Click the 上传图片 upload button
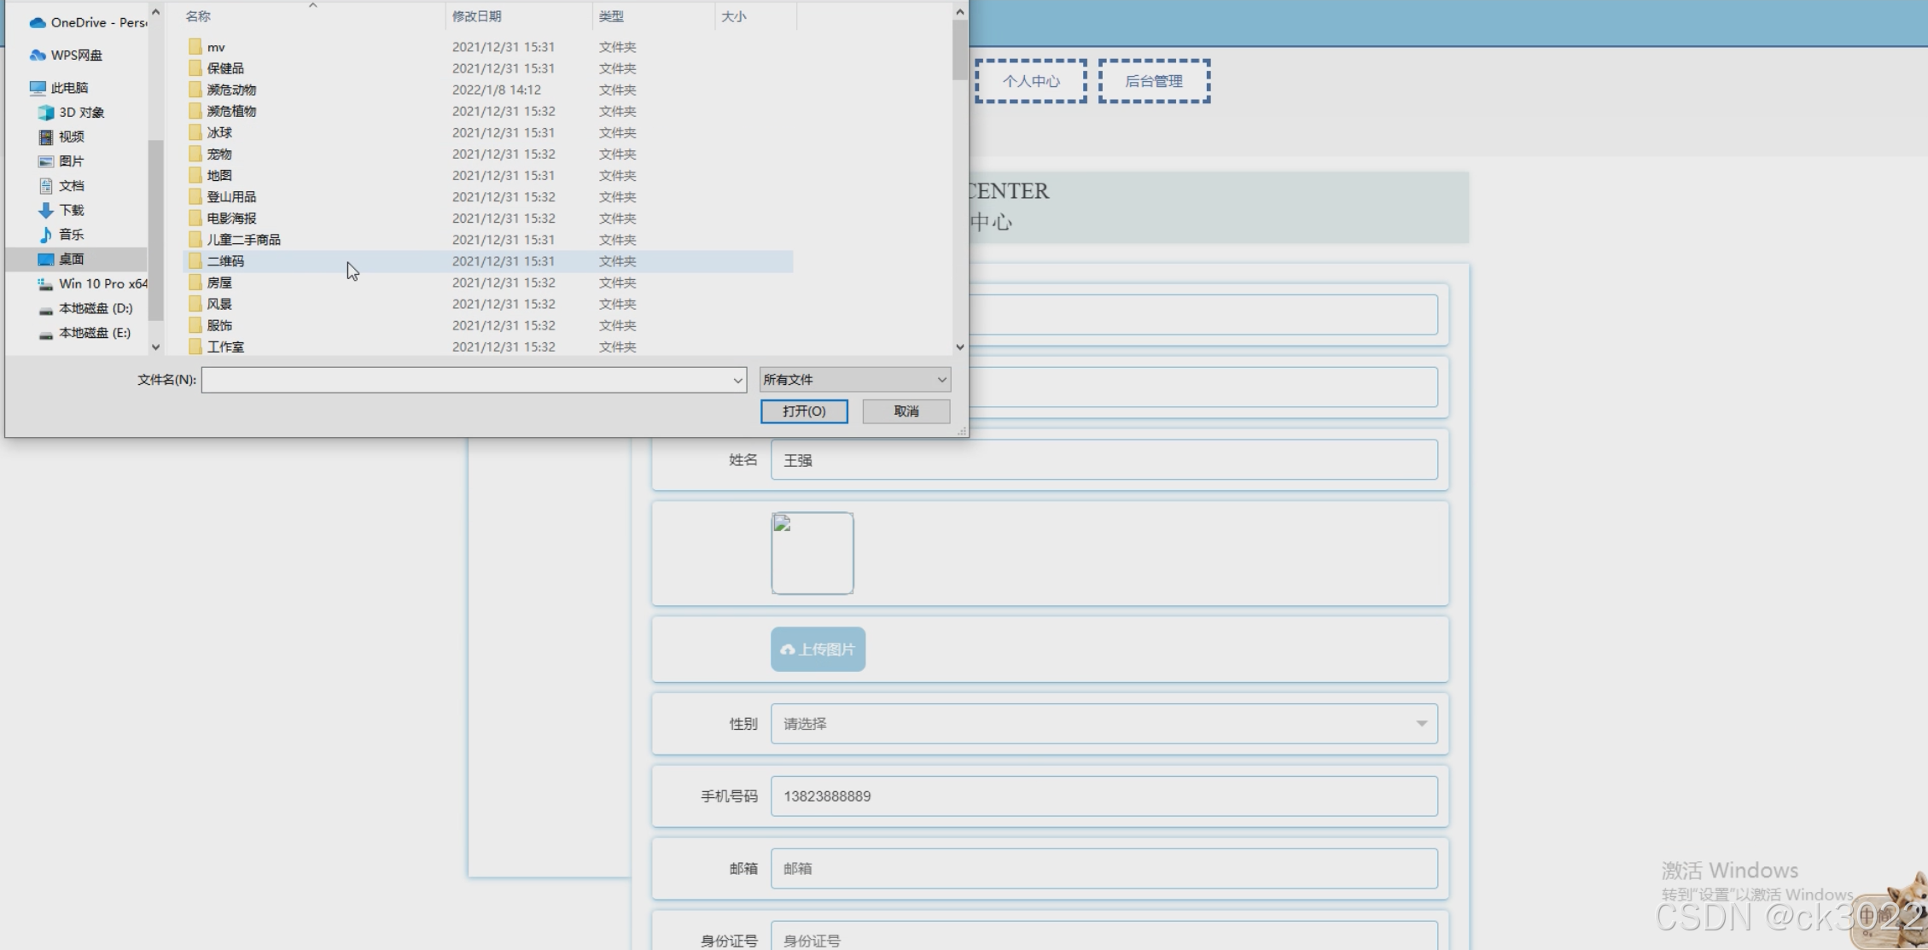Viewport: 1928px width, 950px height. click(818, 650)
